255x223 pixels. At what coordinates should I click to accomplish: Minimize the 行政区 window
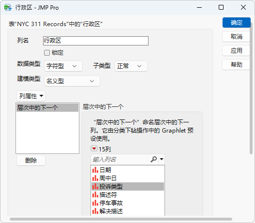[199, 7]
